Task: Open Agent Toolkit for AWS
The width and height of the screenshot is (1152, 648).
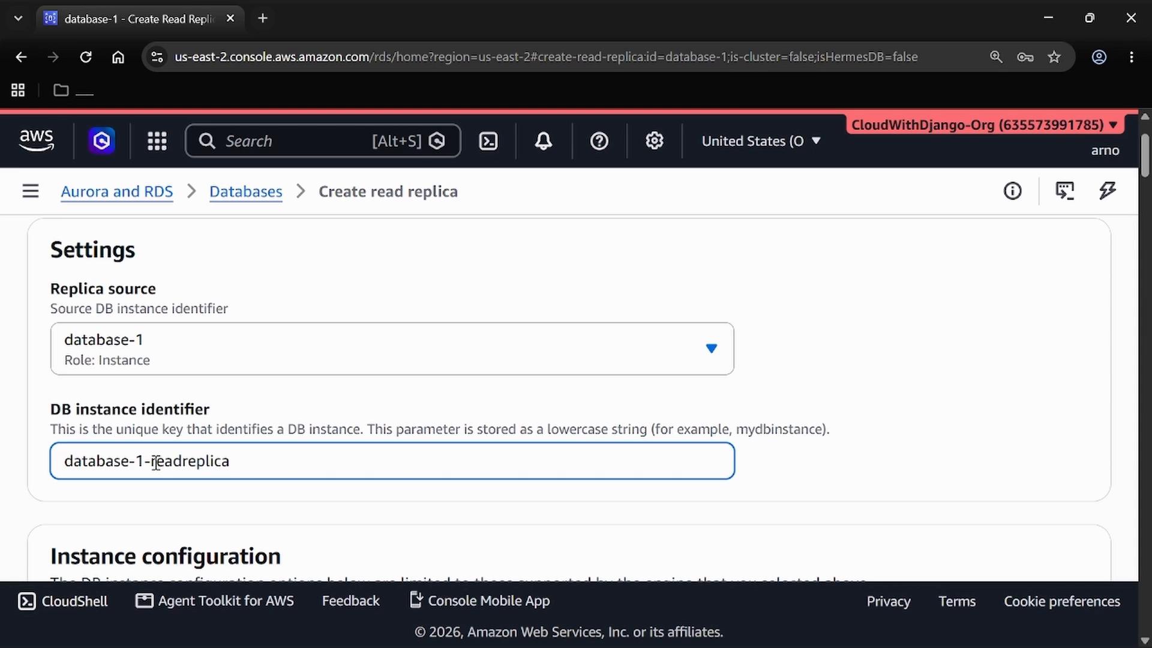Action: (x=215, y=601)
